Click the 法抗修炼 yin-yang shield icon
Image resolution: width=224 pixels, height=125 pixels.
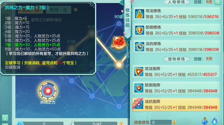point(139,47)
